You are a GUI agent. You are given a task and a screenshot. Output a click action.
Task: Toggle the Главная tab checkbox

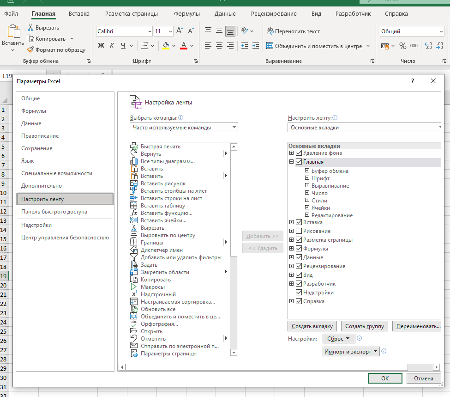(299, 162)
